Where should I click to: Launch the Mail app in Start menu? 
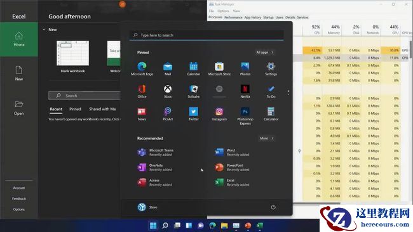[x=168, y=69]
